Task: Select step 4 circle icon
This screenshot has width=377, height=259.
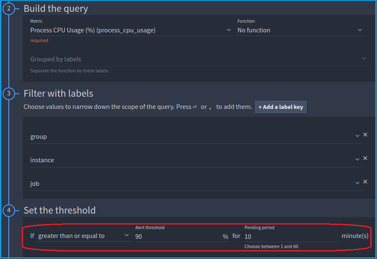Action: [9, 210]
